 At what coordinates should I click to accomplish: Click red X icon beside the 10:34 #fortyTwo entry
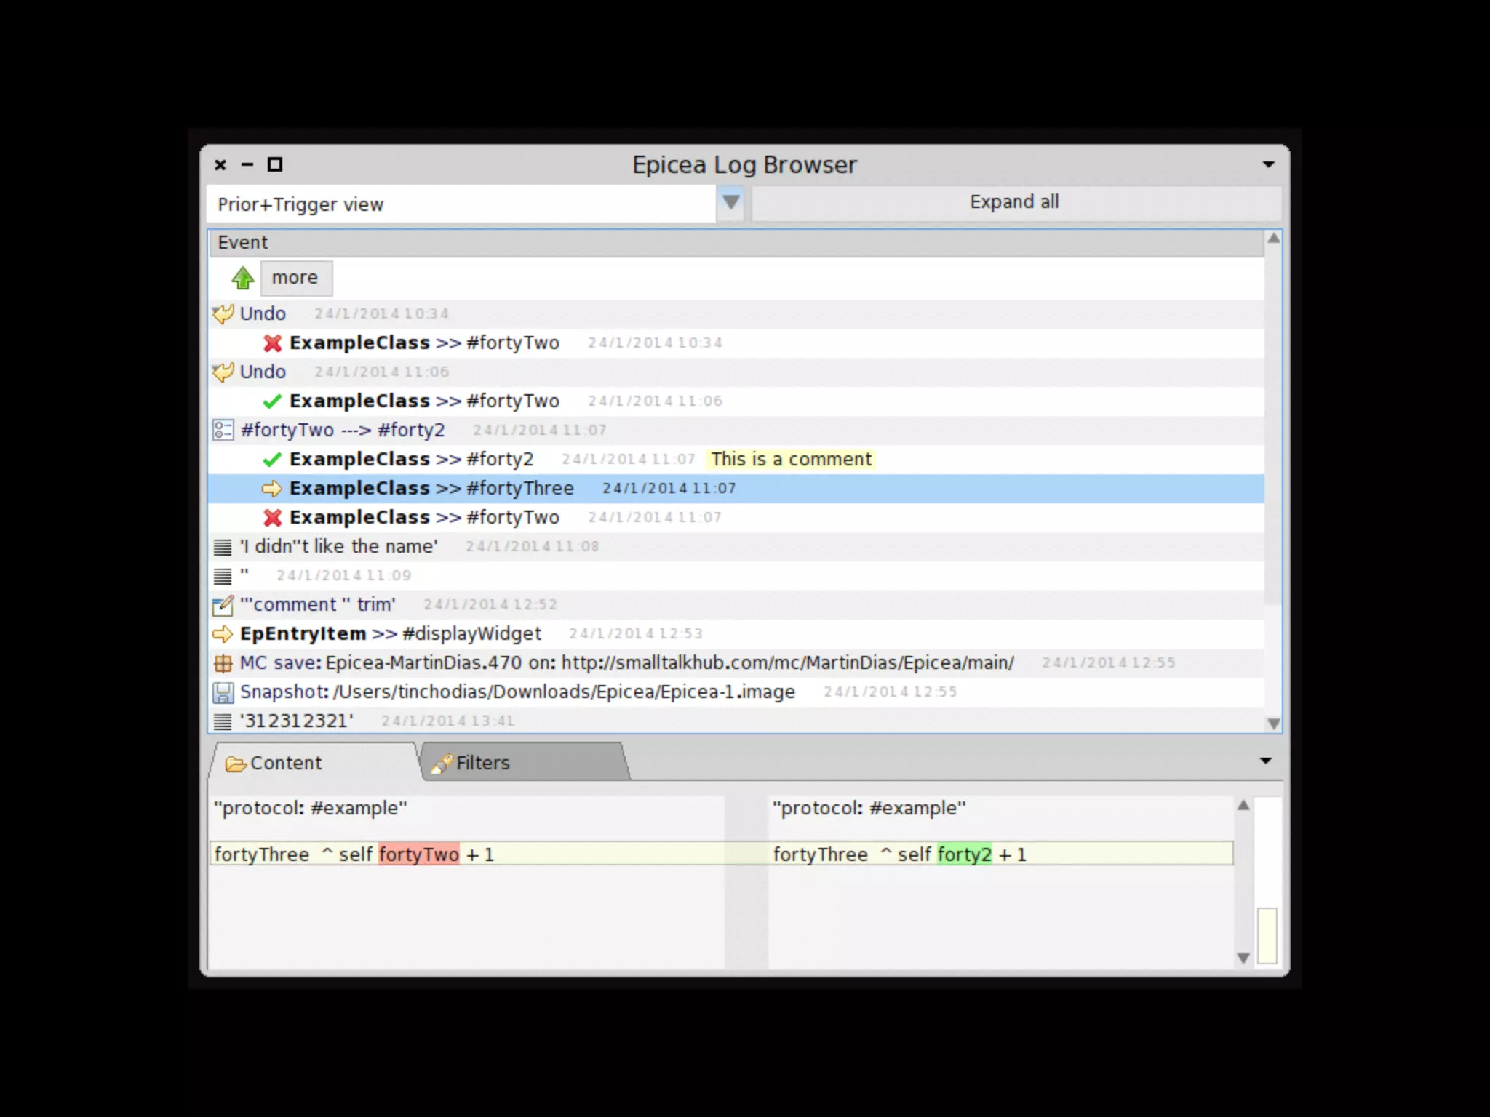point(272,343)
